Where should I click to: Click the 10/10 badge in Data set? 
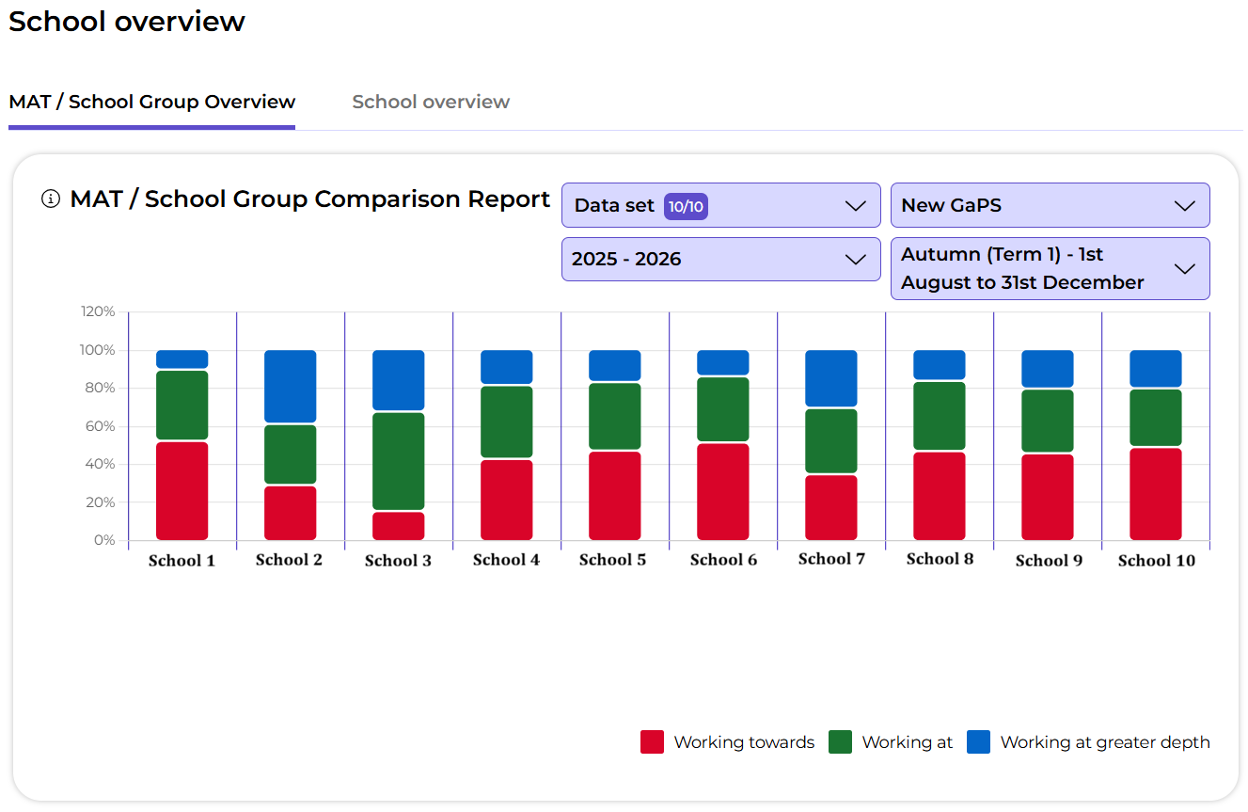click(686, 206)
